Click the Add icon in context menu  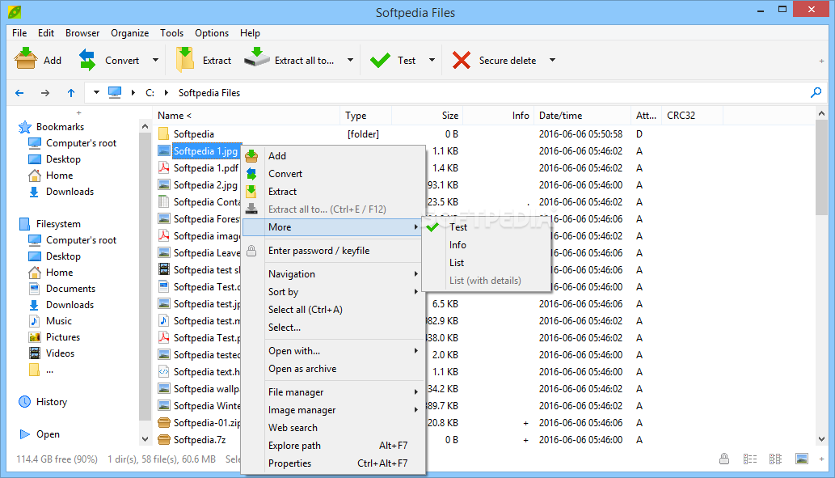(251, 156)
